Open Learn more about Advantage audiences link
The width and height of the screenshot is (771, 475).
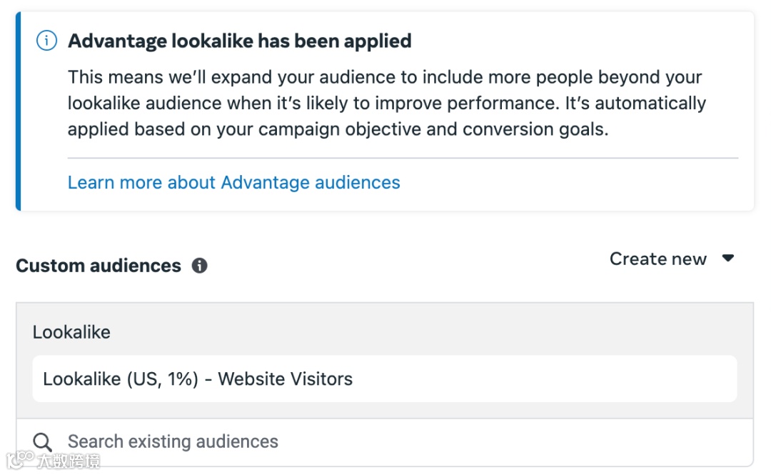tap(233, 182)
